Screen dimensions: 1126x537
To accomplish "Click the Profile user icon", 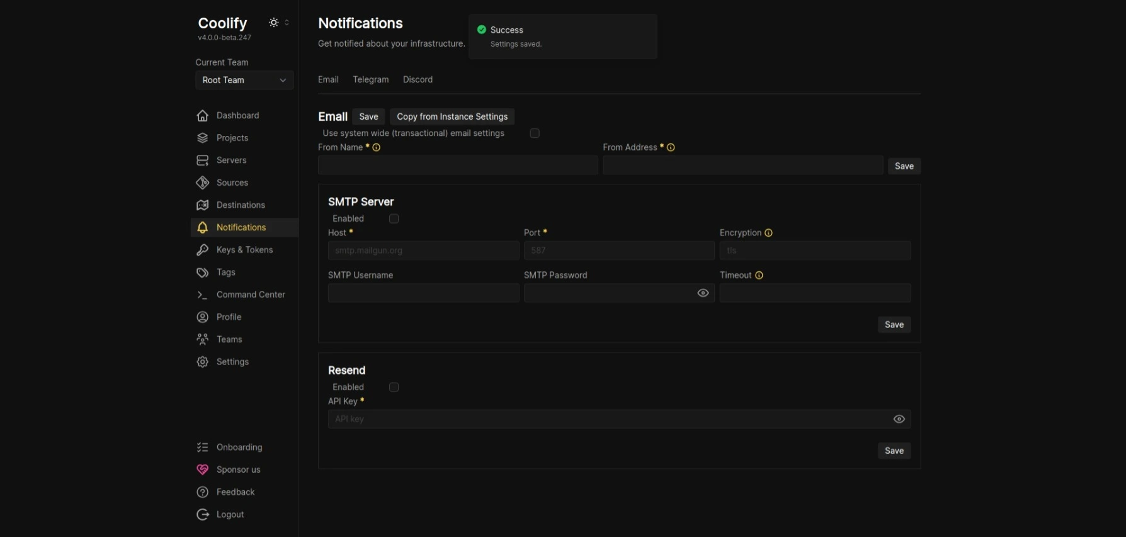I will (x=202, y=317).
